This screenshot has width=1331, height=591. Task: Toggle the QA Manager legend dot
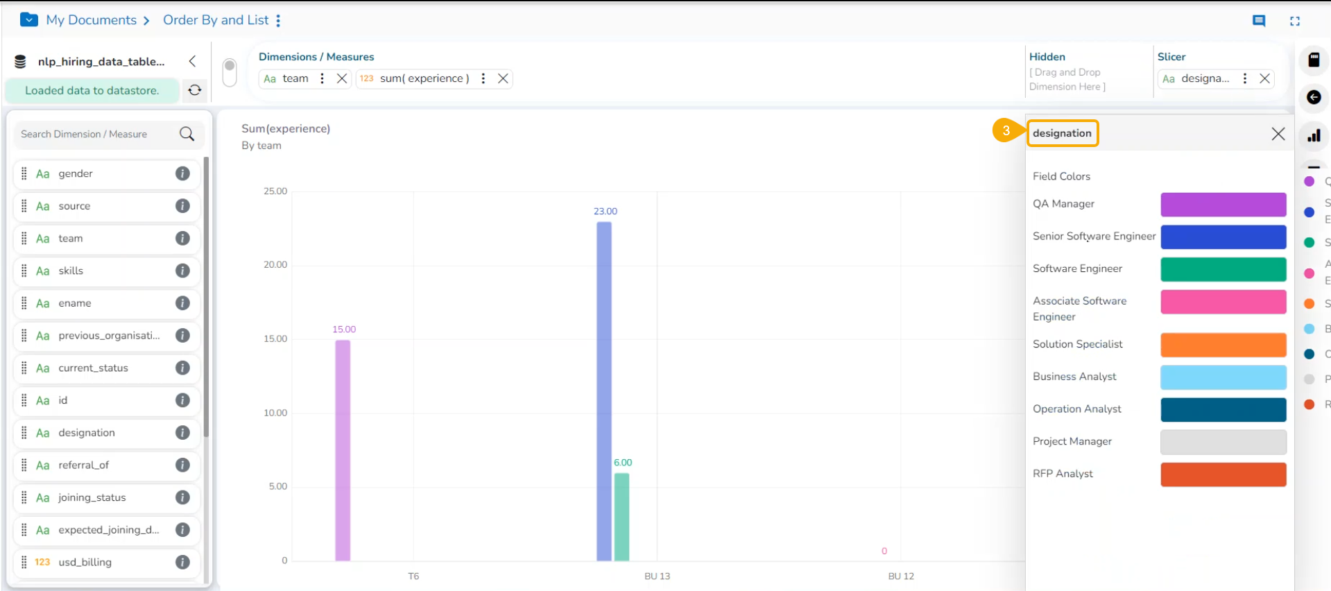pyautogui.click(x=1309, y=181)
